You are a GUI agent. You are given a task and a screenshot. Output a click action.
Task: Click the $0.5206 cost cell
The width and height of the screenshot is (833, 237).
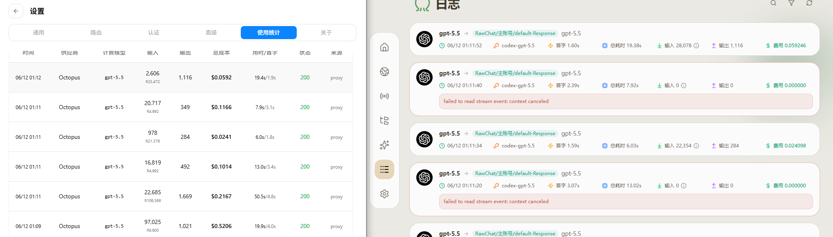click(x=221, y=226)
